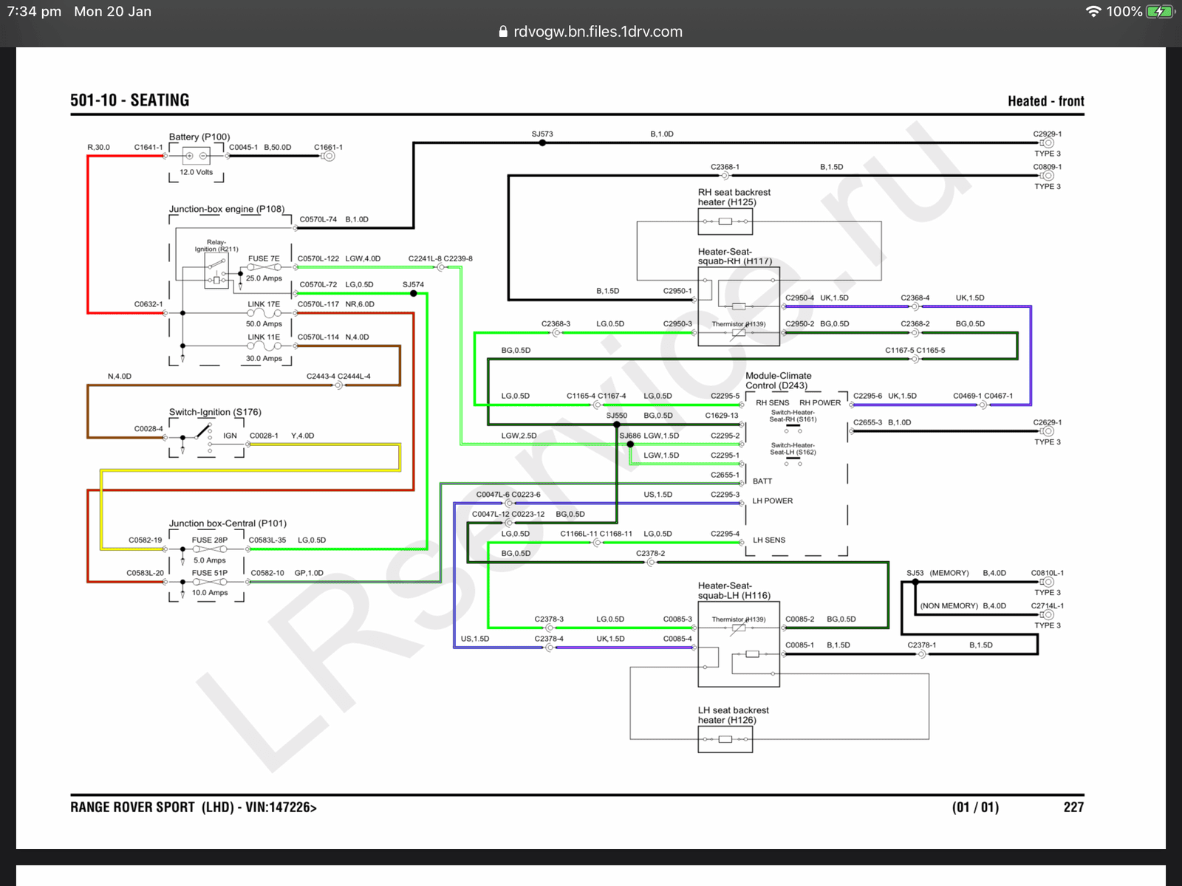Screen dimensions: 1182x886
Task: Click the SJ573 splice junction dot
Action: pyautogui.click(x=542, y=142)
